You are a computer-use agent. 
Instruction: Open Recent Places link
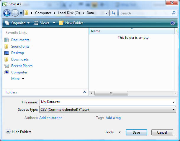[x=22, y=66]
